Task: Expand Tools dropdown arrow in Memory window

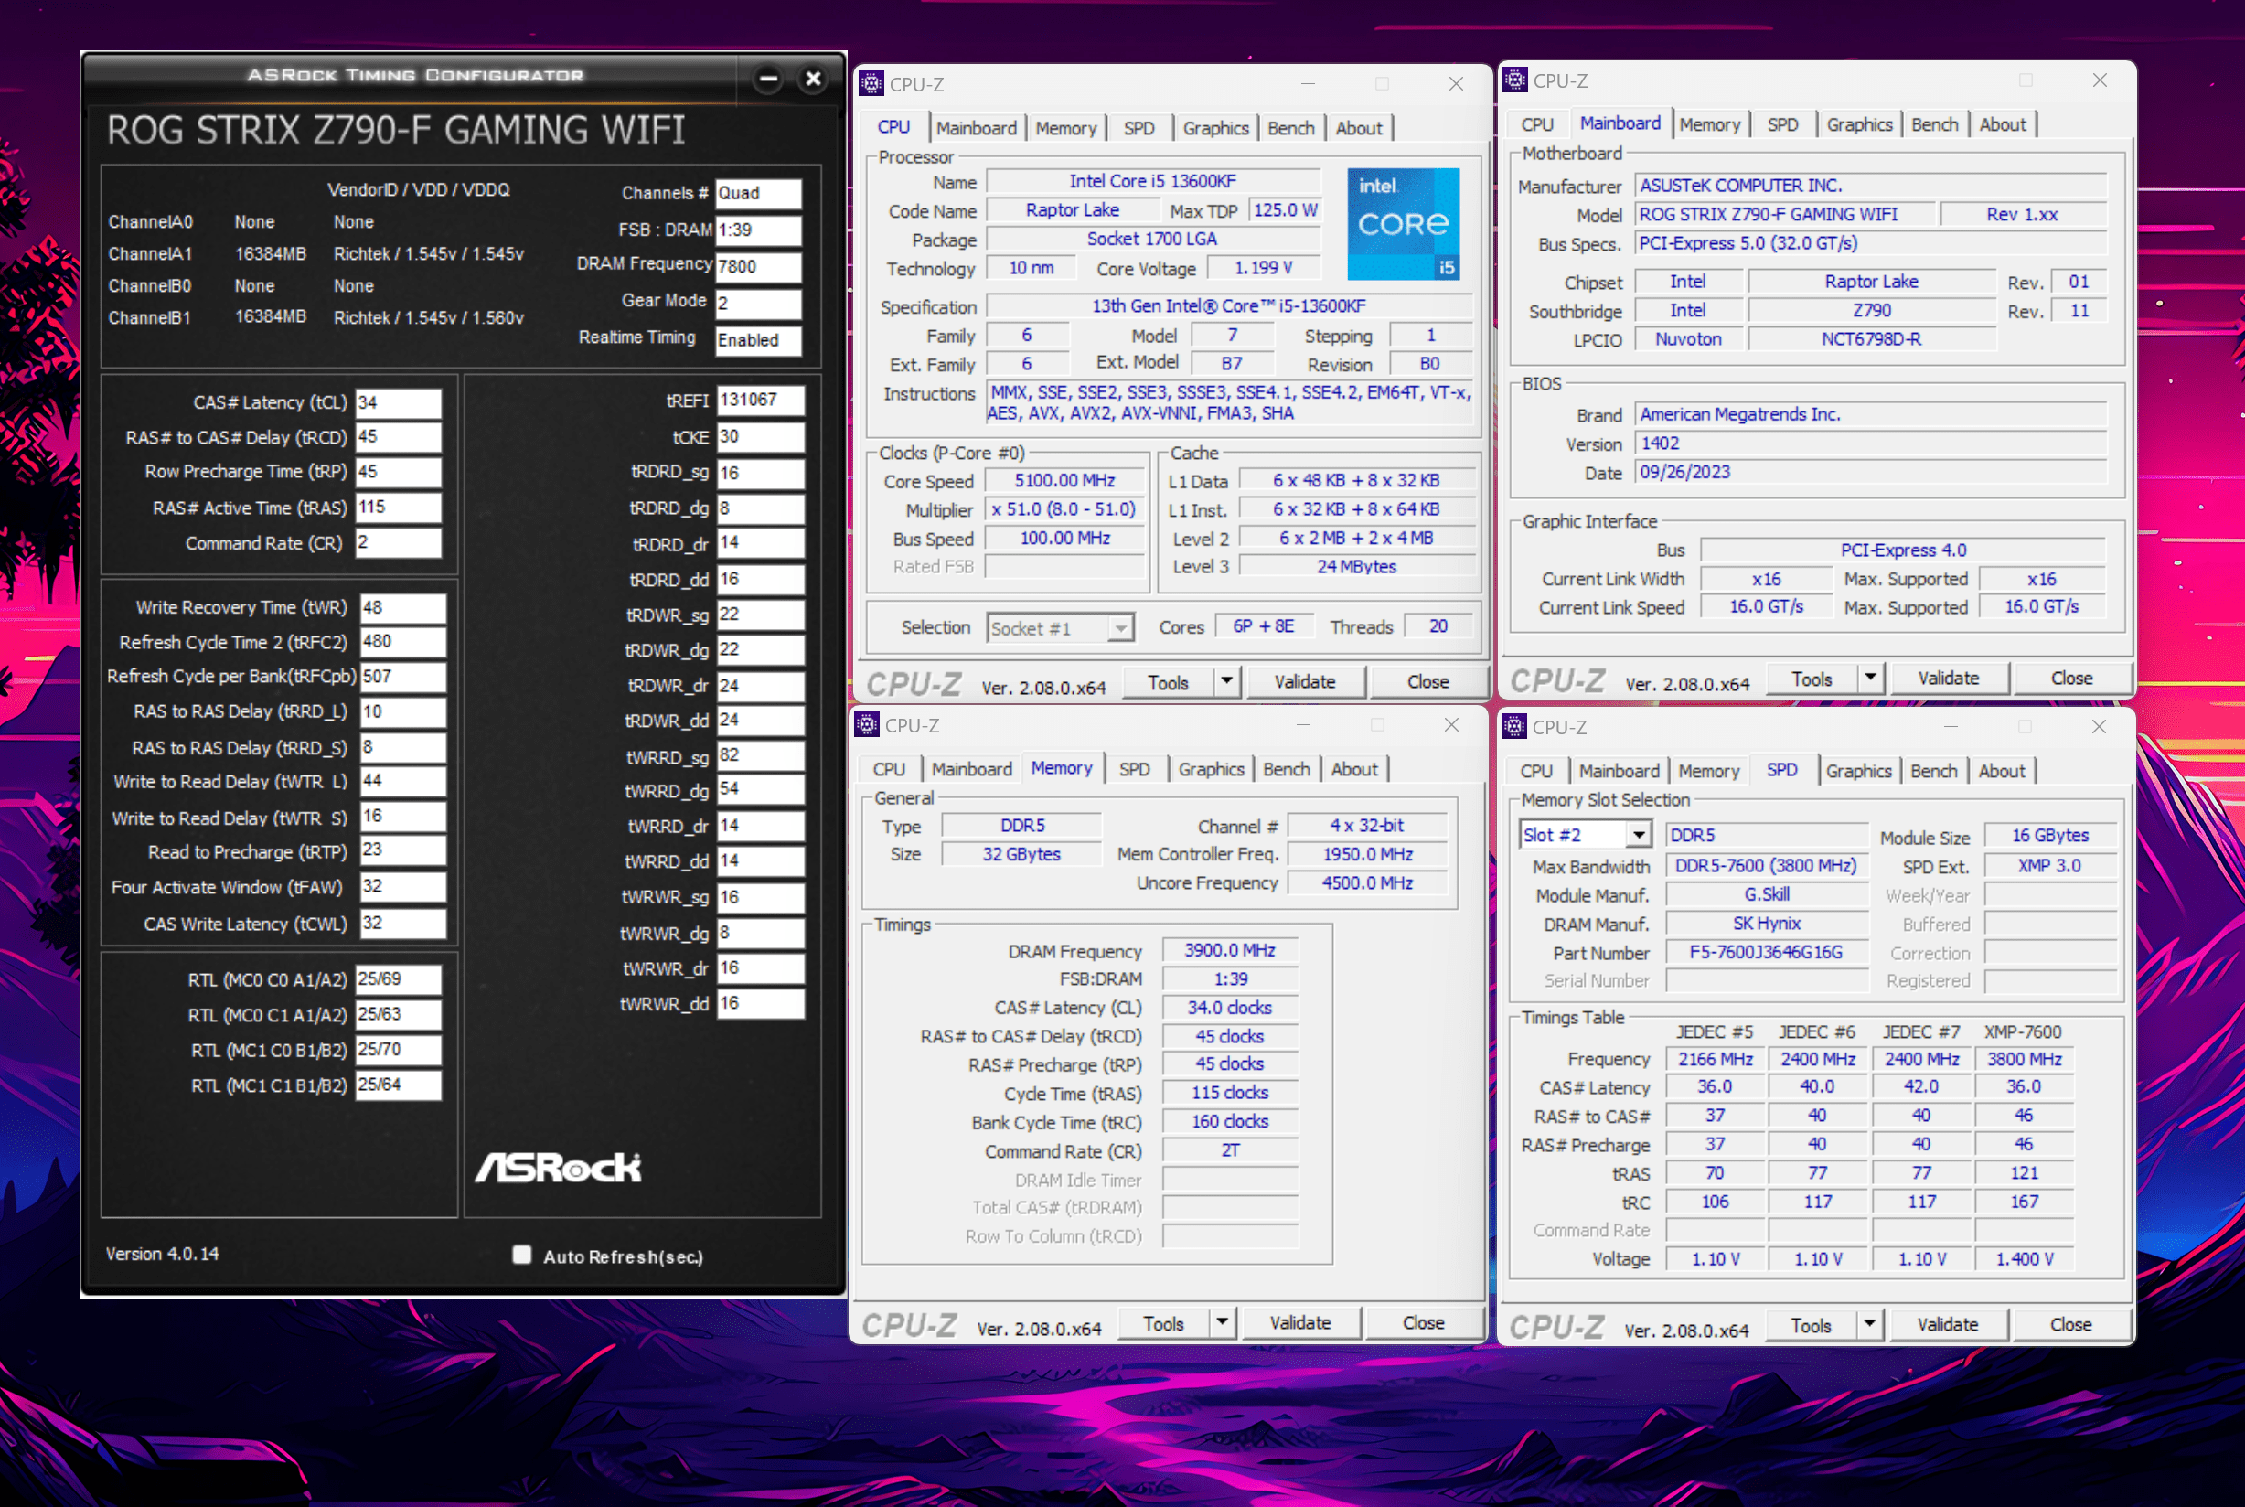Action: pos(1222,1322)
